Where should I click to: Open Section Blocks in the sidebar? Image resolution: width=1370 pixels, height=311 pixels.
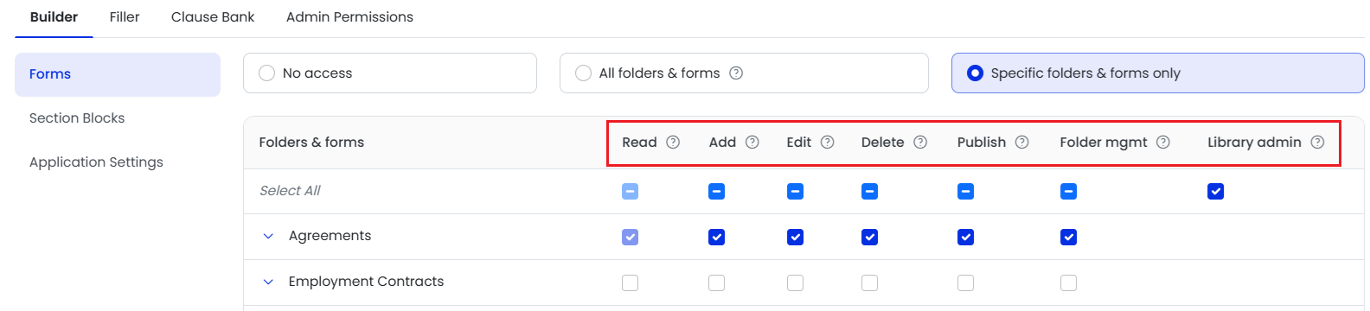77,118
